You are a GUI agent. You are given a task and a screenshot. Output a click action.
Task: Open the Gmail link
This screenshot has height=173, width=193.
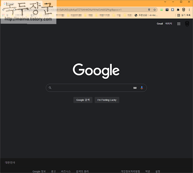tap(160, 24)
